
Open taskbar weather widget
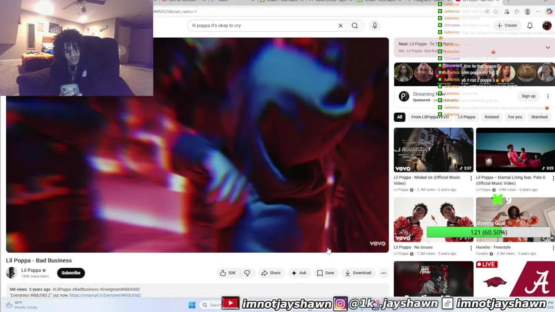click(20, 305)
